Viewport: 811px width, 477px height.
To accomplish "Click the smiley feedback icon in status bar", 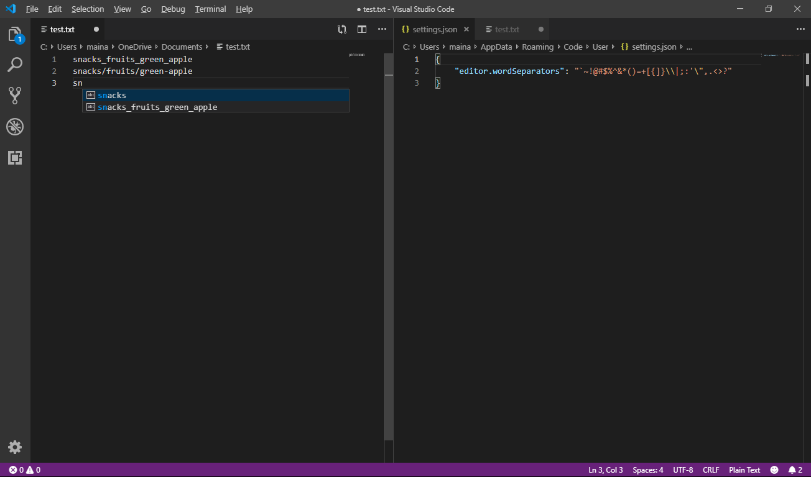I will point(775,470).
